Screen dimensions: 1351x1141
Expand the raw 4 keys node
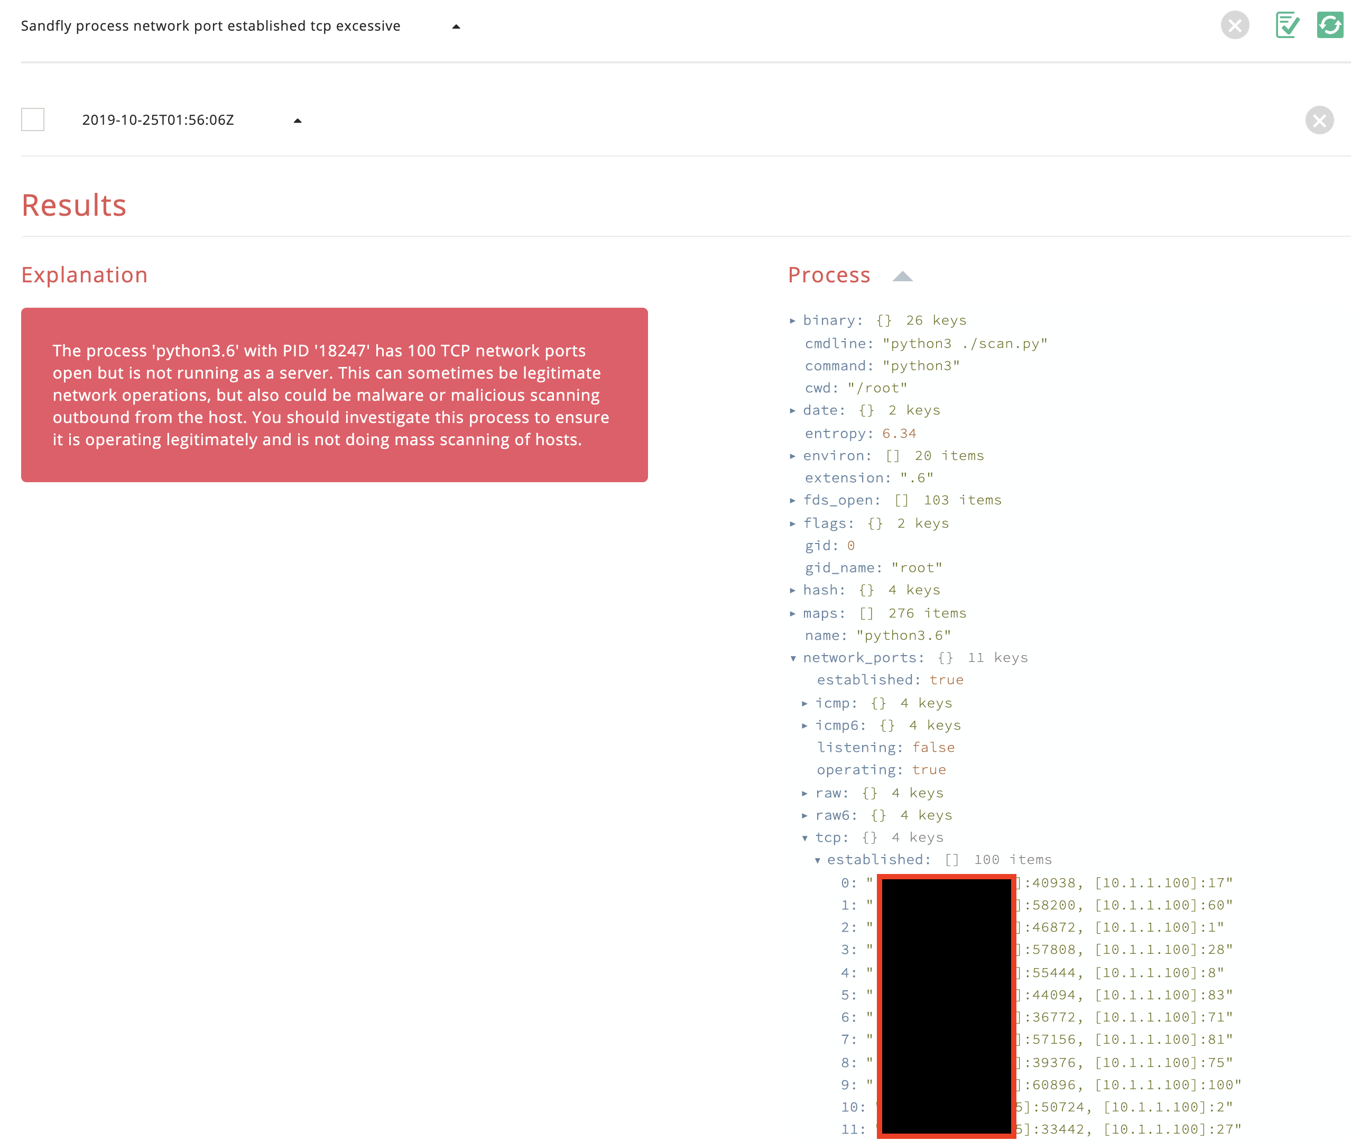(x=804, y=794)
